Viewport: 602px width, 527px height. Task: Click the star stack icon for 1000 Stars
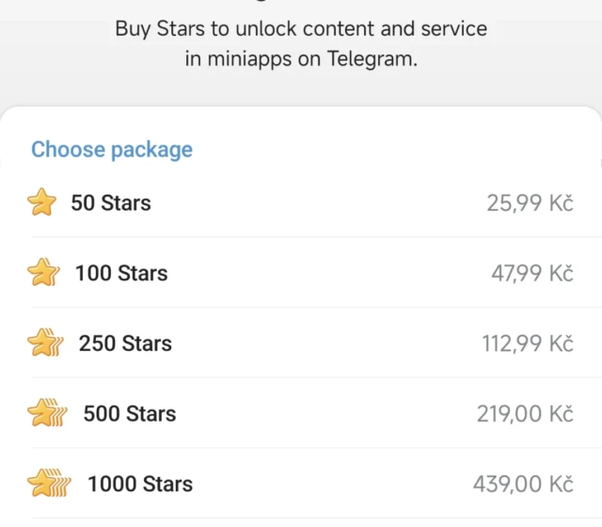[50, 484]
